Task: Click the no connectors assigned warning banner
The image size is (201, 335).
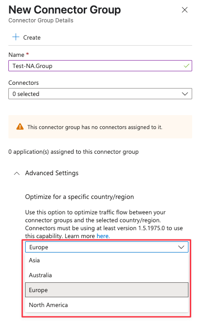Action: click(x=100, y=127)
